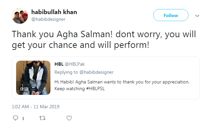Open the #HBLPSL hashtag

pos(95,88)
